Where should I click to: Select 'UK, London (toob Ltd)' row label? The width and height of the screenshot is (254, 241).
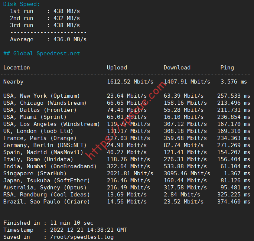(x=38, y=131)
